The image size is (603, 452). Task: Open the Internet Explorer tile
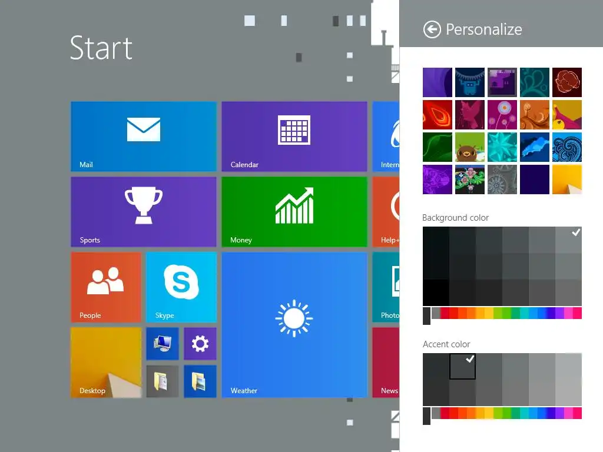pyautogui.click(x=386, y=137)
